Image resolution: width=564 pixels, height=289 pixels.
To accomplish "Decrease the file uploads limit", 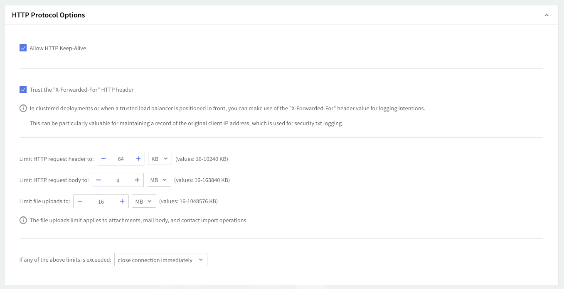I will [x=80, y=202].
